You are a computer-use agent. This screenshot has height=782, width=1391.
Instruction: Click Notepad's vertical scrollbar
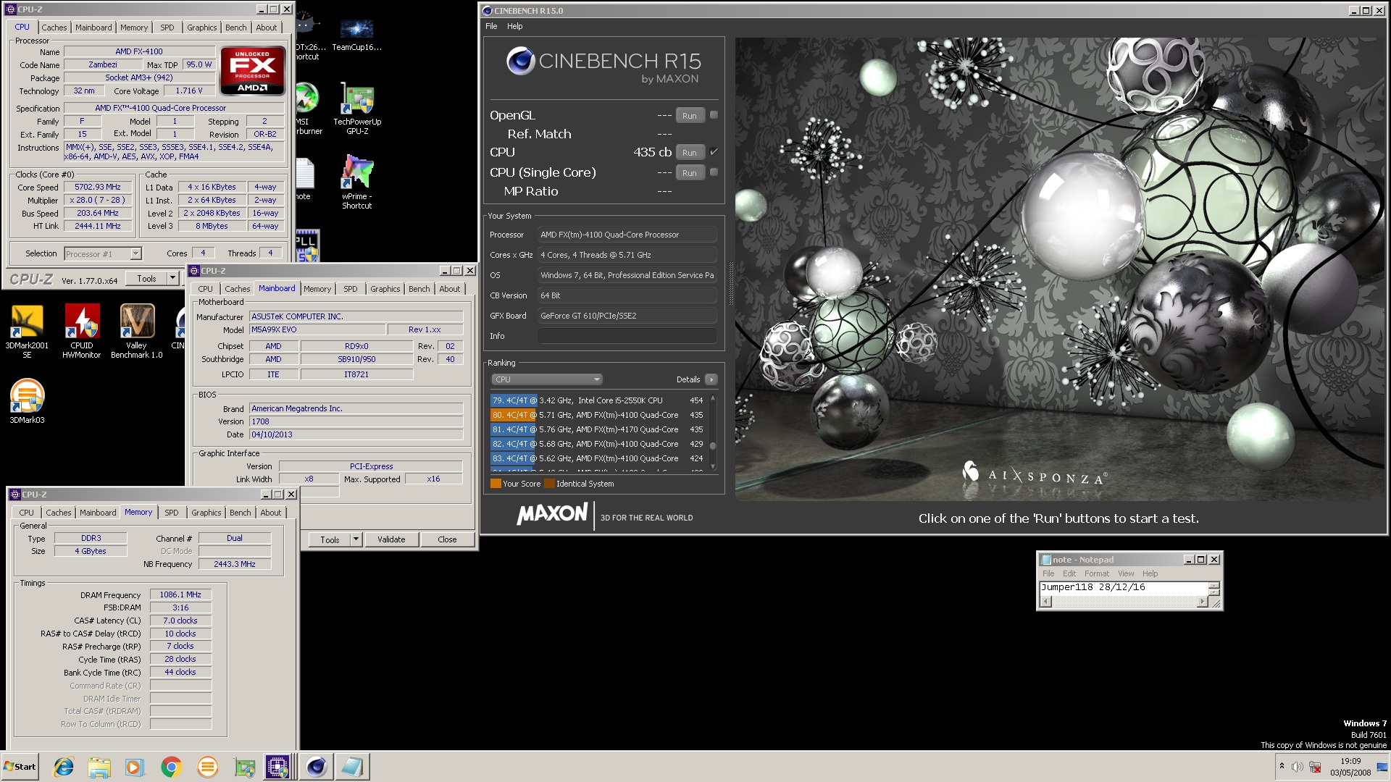click(1214, 588)
